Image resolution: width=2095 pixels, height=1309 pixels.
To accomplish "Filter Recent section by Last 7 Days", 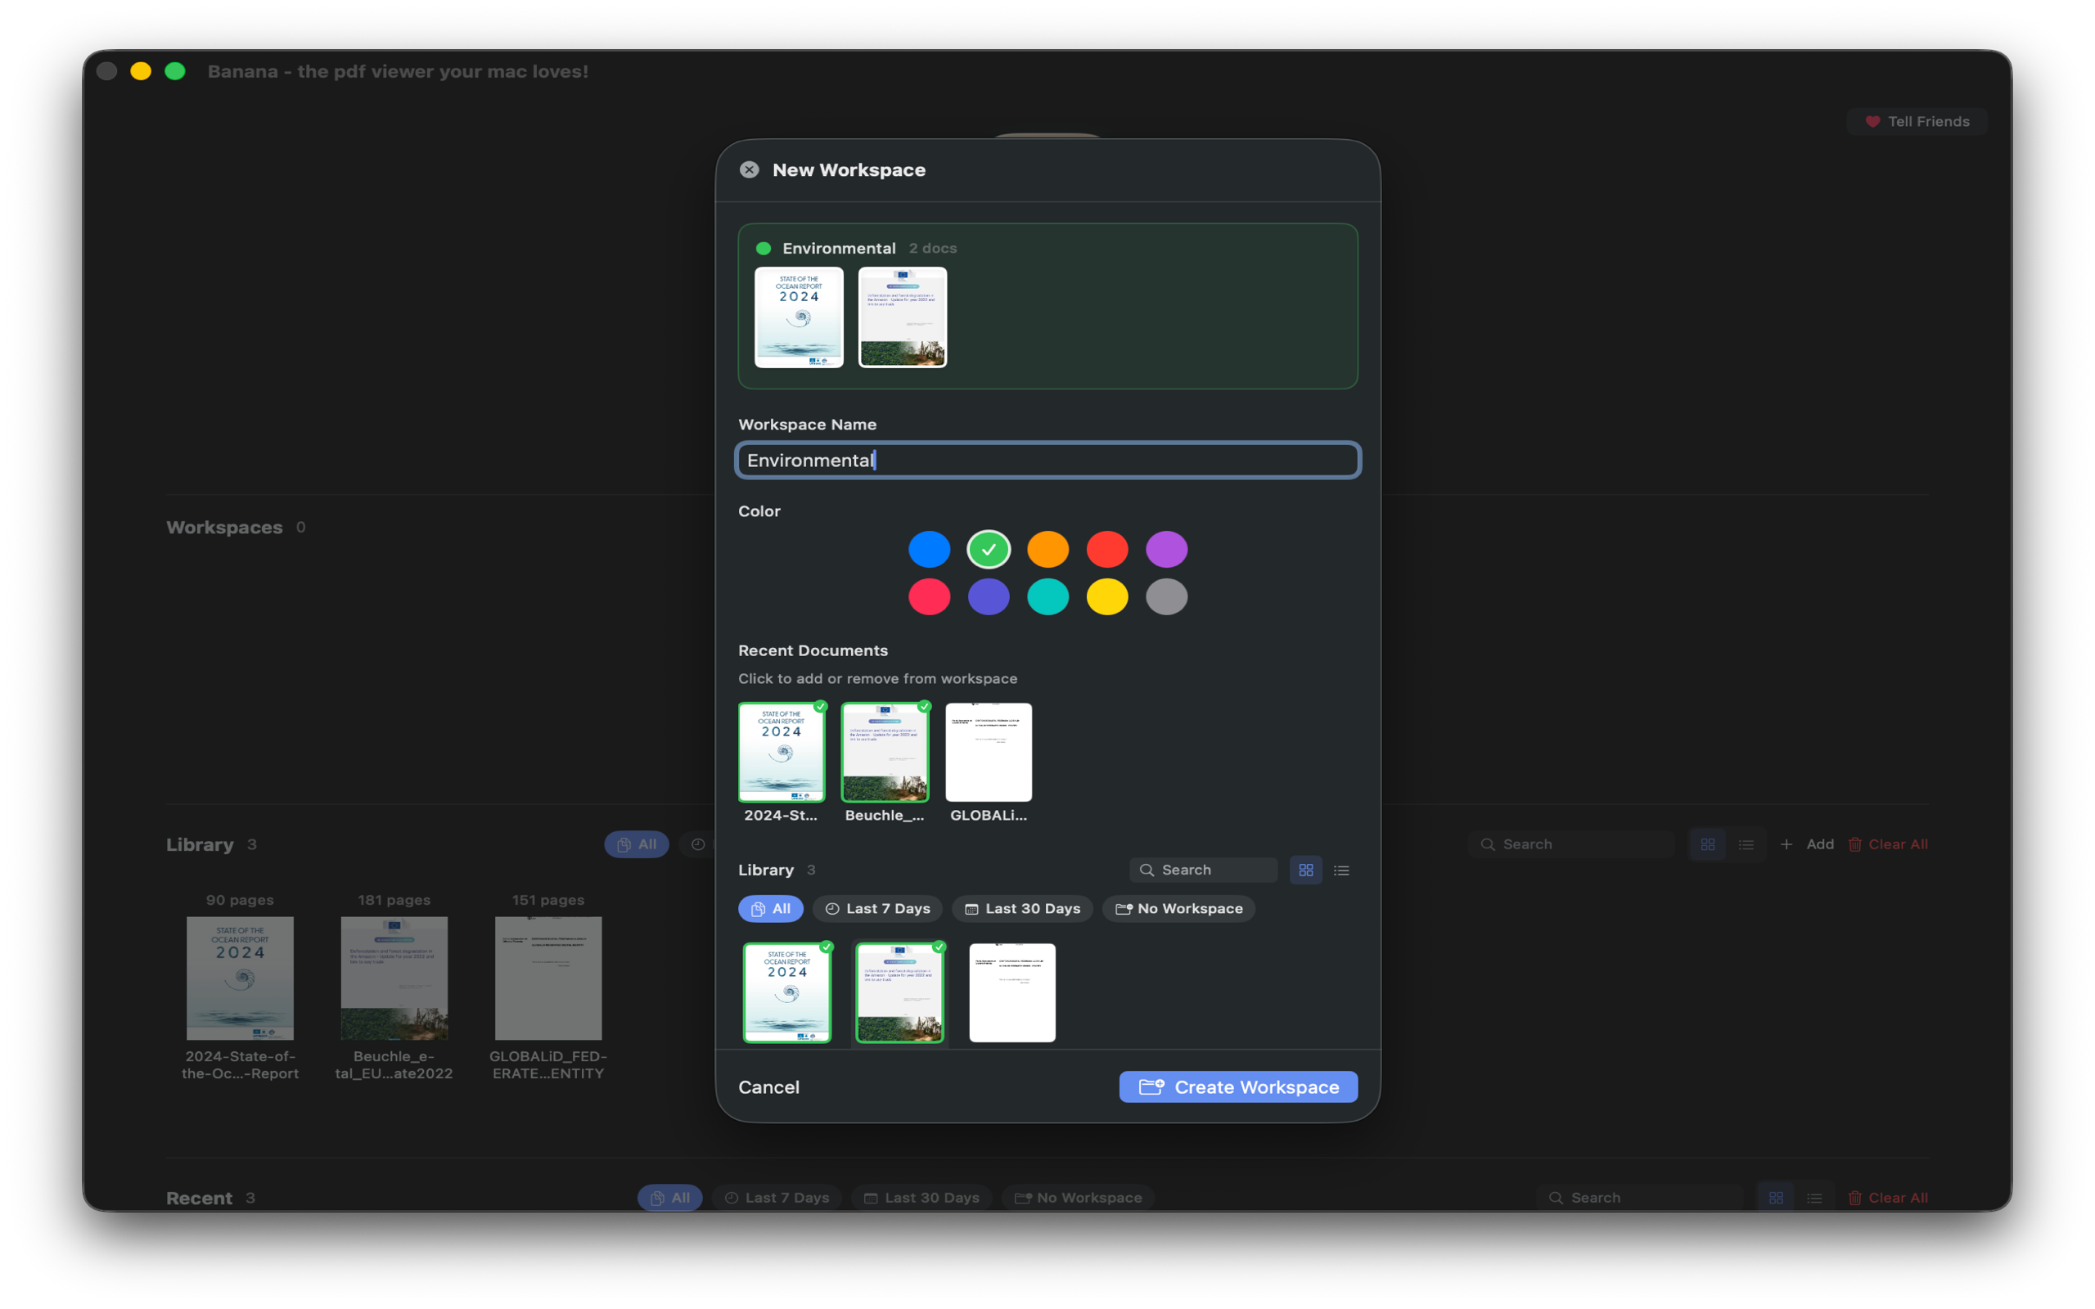I will 777,1197.
